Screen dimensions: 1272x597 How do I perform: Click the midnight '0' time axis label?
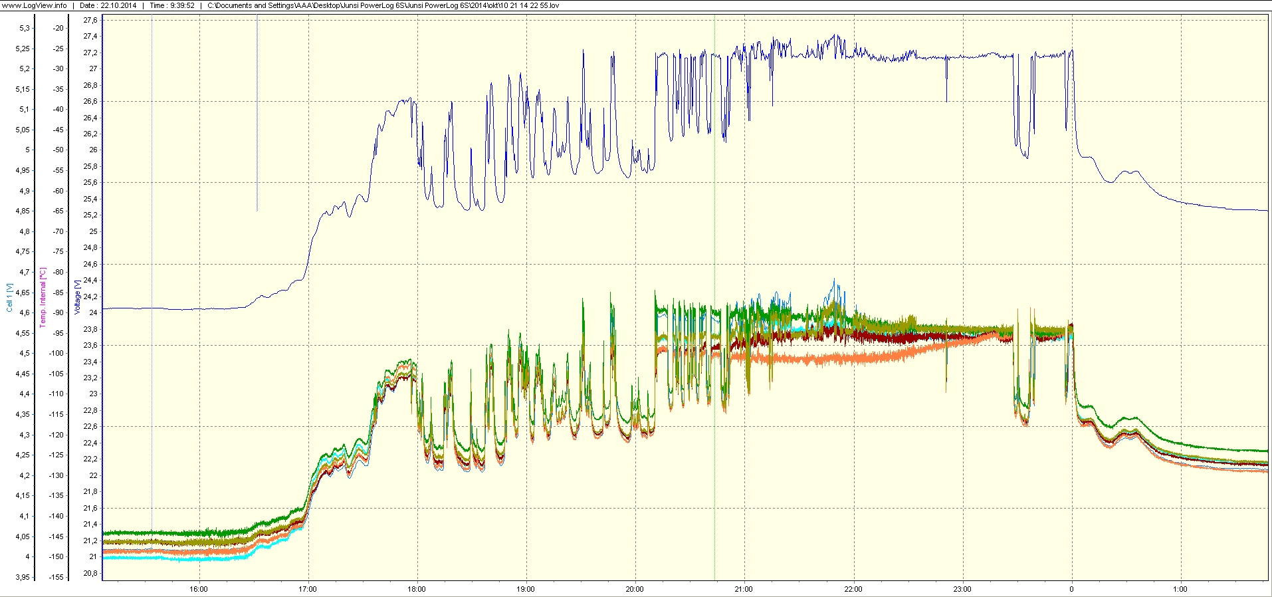tap(1071, 589)
